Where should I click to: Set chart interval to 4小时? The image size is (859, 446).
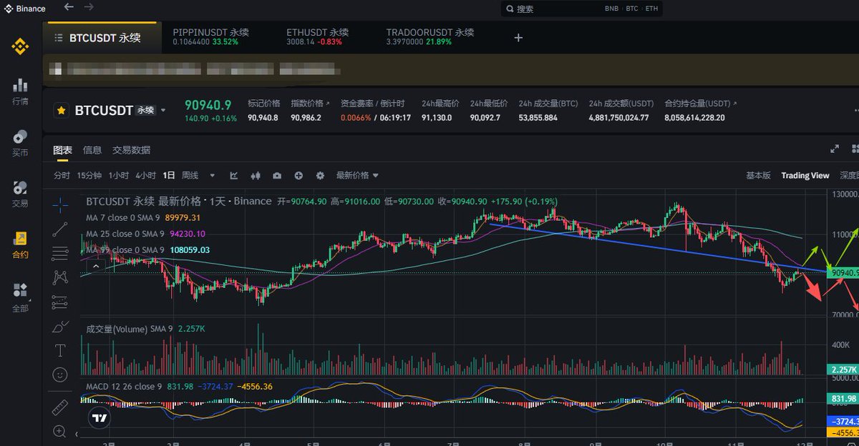[x=145, y=176]
